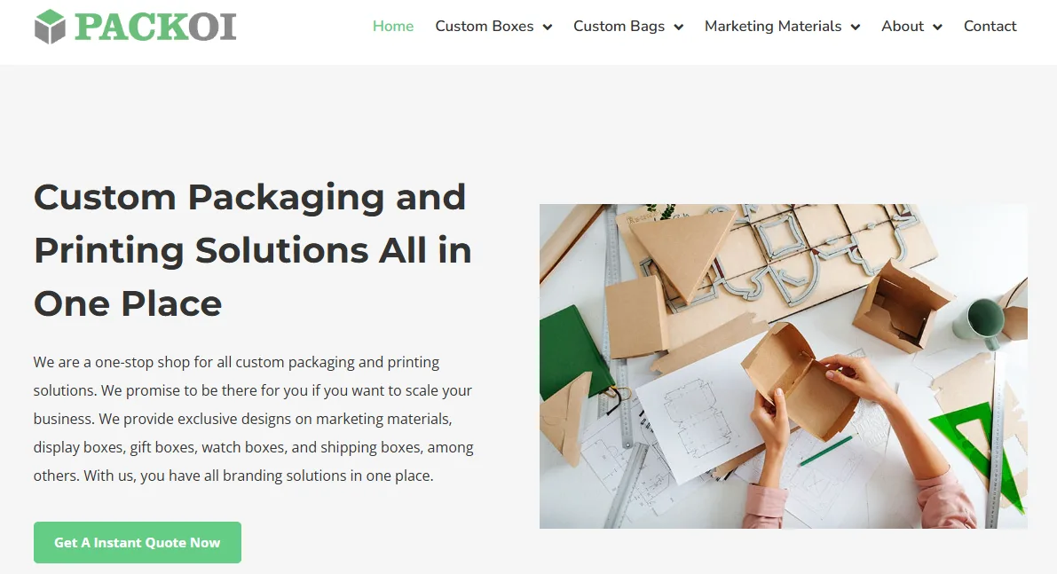Click the Get A Instant Quote Now button
The height and width of the screenshot is (574, 1057).
(x=138, y=542)
